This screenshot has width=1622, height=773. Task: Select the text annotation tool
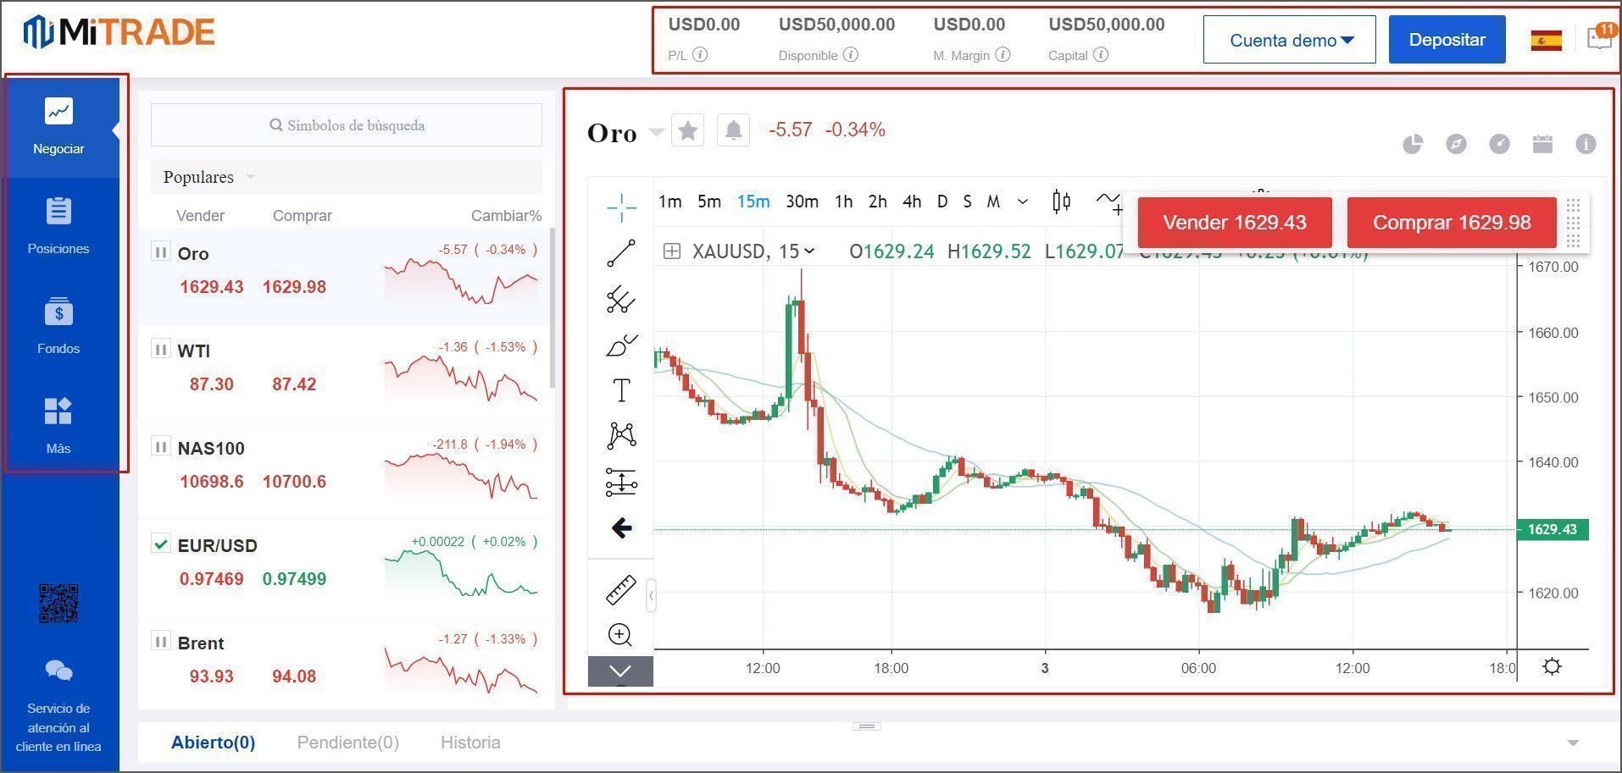[620, 390]
